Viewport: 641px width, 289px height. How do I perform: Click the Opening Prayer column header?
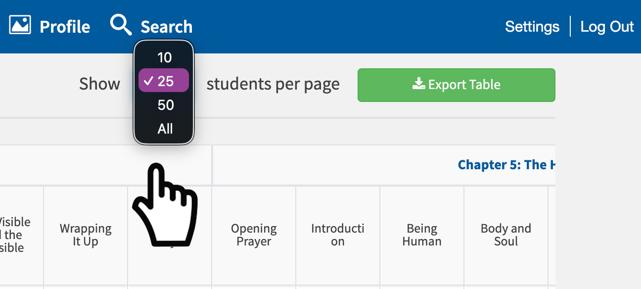coord(254,235)
